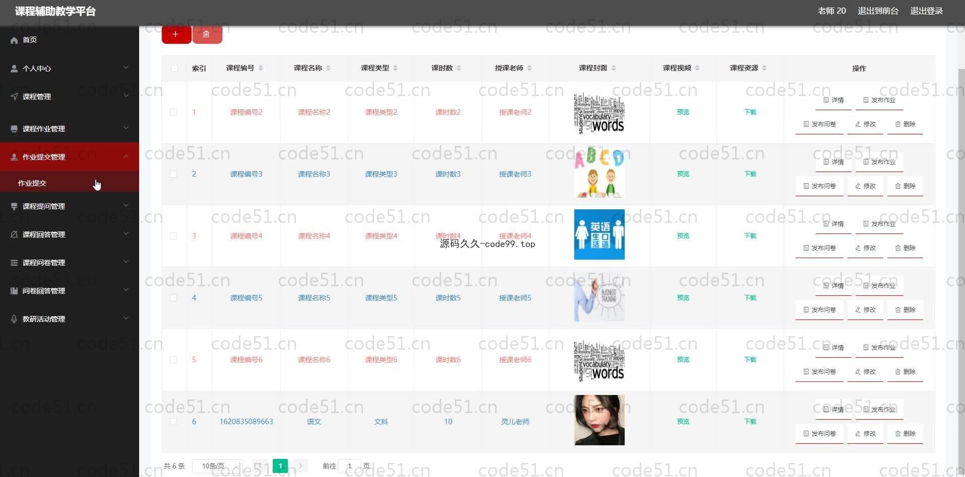Sort by 课程资源 column arrows
Screen dimensions: 965x477
[764, 68]
